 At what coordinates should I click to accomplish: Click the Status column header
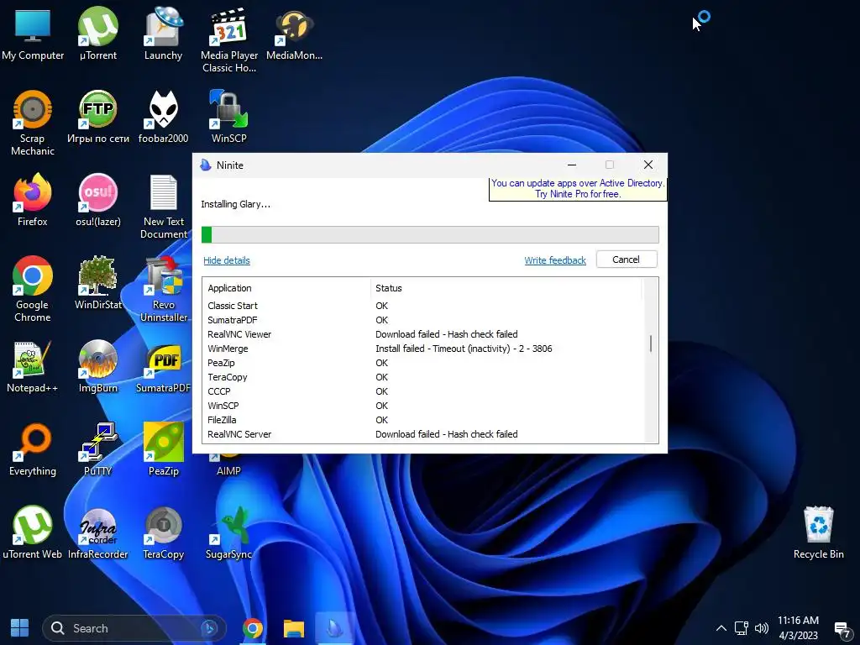pyautogui.click(x=506, y=288)
